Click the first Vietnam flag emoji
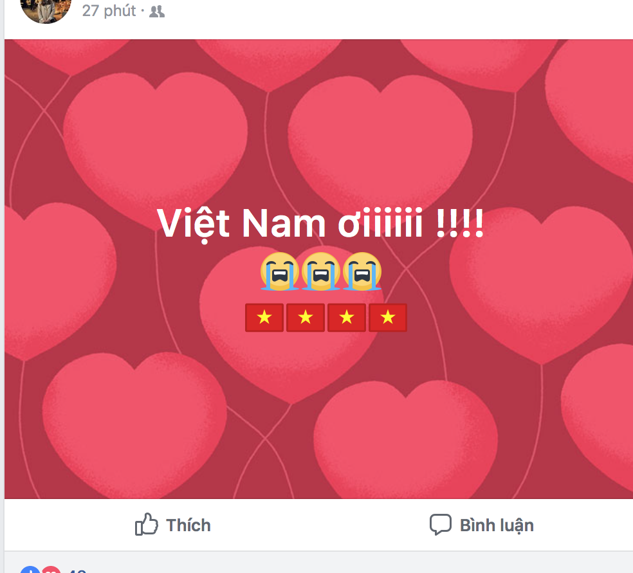Image resolution: width=633 pixels, height=573 pixels. [x=264, y=318]
